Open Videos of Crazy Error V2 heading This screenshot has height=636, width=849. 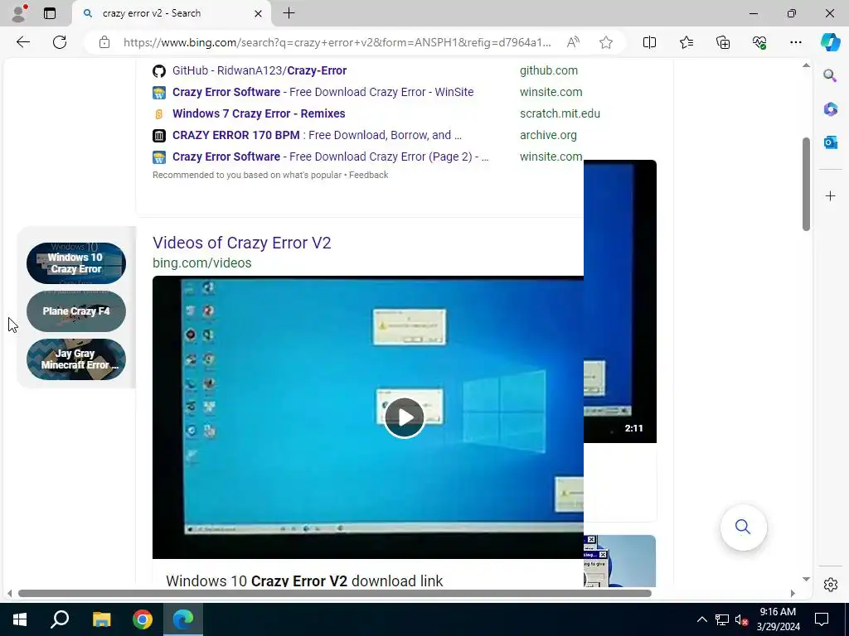pos(241,243)
